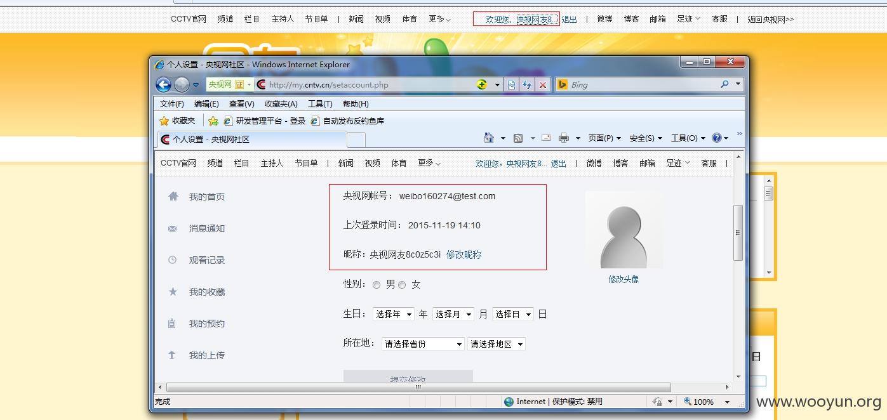The height and width of the screenshot is (420, 887).
Task: Open the 选择年 birth year dropdown
Action: coord(393,314)
